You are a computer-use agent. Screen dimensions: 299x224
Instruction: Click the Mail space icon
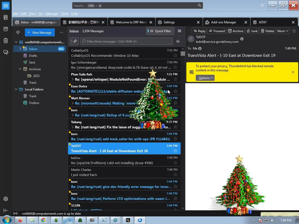pos(6,6)
